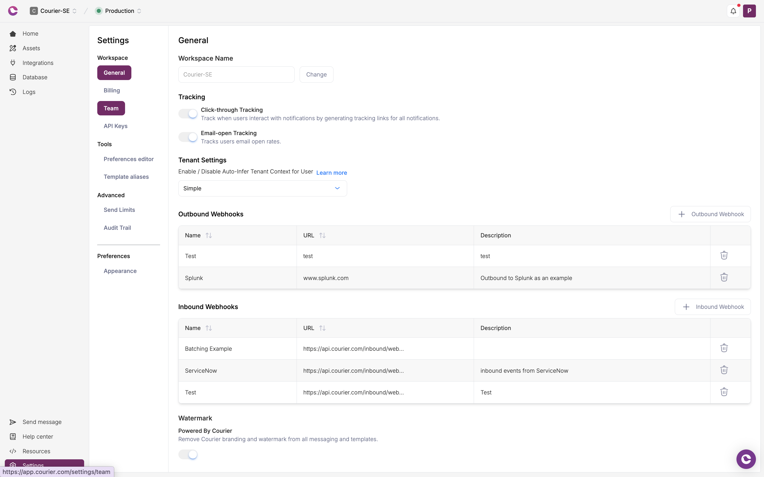Disable Email-open Tracking

[x=188, y=137]
